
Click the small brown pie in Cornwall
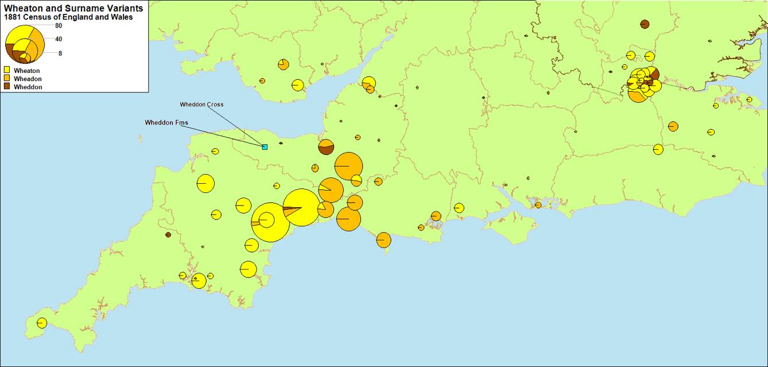[x=168, y=236]
